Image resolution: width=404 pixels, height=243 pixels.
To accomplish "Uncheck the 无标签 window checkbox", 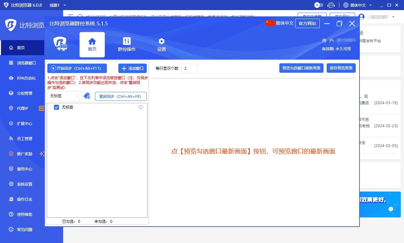I will click(56, 107).
